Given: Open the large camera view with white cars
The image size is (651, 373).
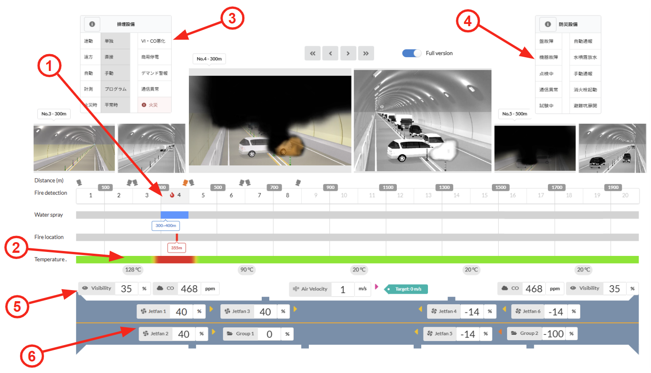Looking at the screenshot, I should (423, 121).
